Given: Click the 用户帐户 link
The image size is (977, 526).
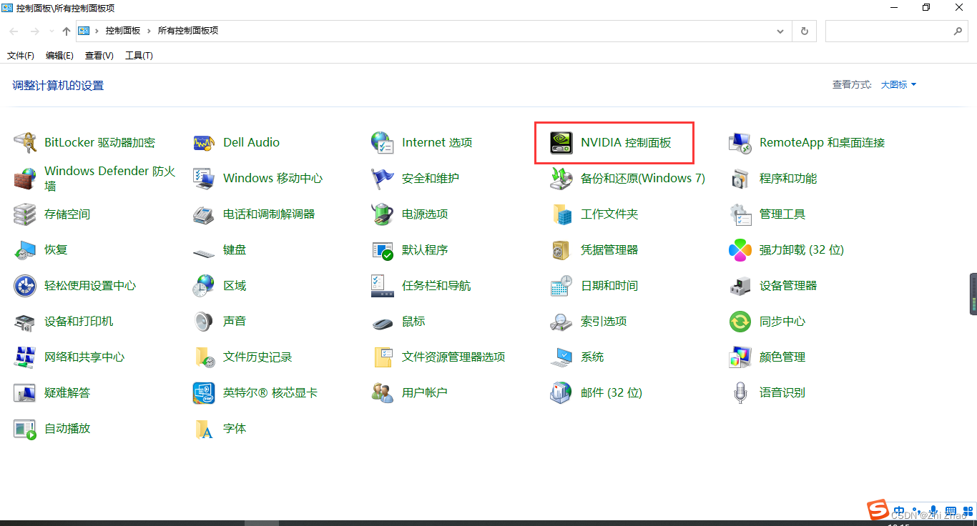Looking at the screenshot, I should [x=425, y=392].
